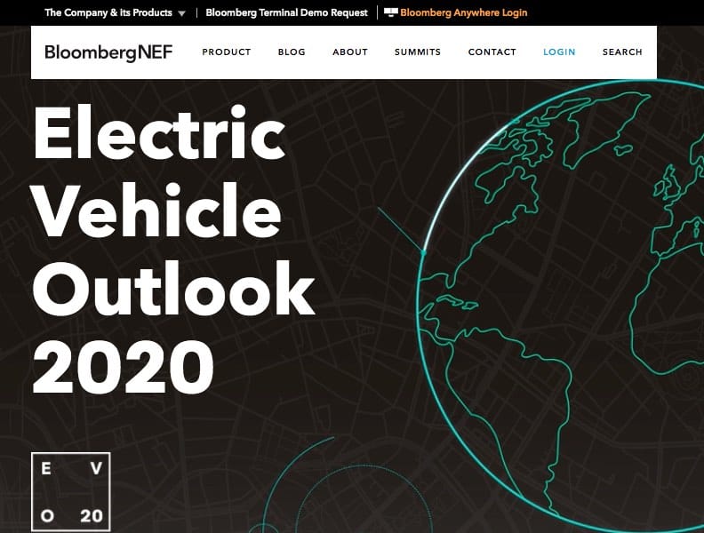Go to the BLOG section
The image size is (704, 533).
(x=292, y=52)
